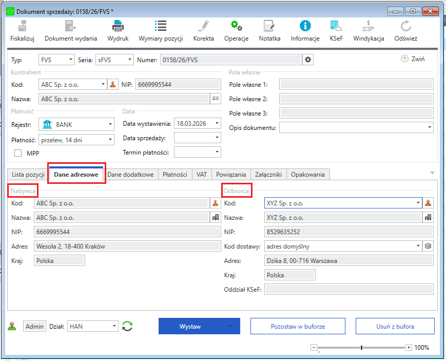
Task: Switch to the Lista pozycji tab
Action: 28,175
